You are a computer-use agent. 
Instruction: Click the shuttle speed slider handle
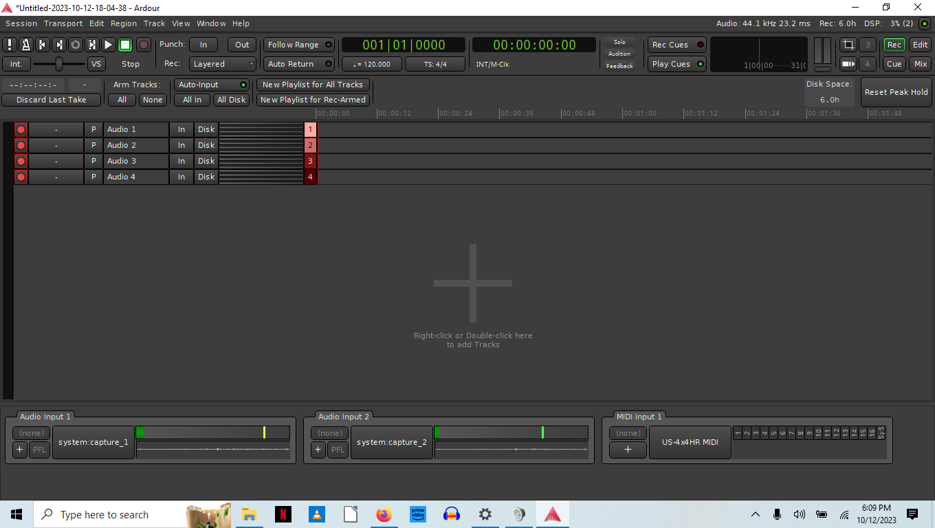[60, 64]
